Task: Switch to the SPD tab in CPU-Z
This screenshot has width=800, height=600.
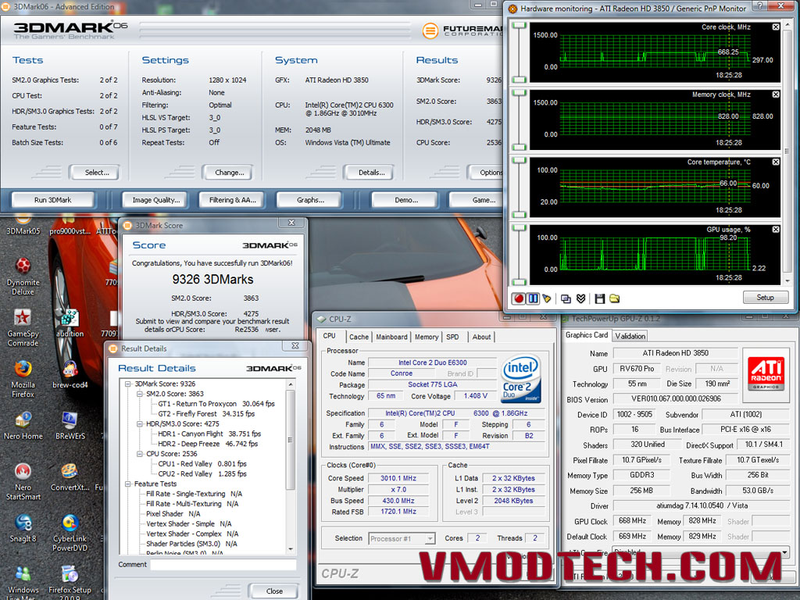Action: (452, 337)
